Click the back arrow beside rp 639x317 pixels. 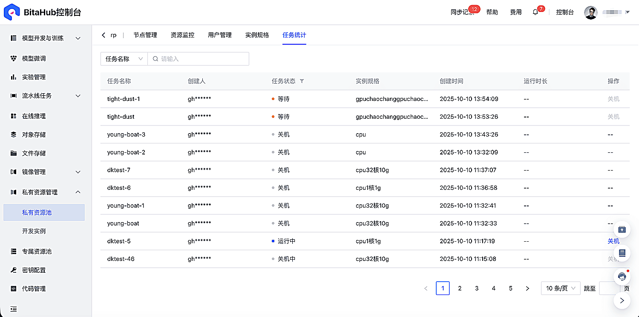point(104,35)
